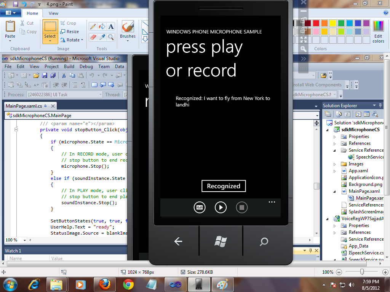The width and height of the screenshot is (390, 292).
Task: Tap the phone hardware Search button
Action: 264,241
